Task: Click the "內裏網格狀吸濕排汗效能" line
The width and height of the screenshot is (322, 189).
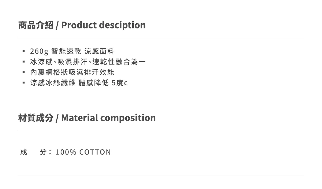Action: [x=72, y=72]
